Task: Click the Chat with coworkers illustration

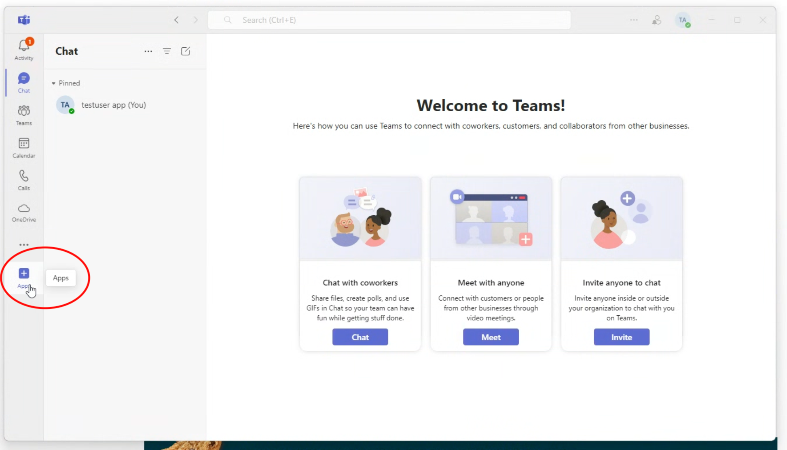Action: pos(360,219)
